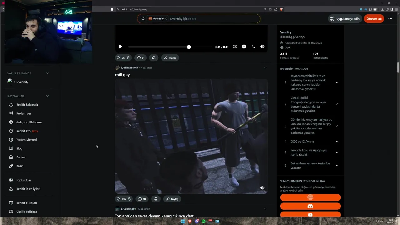Image resolution: width=400 pixels, height=225 pixels.
Task: Expand rule 4 OOC ve IC Ayrımı
Action: (x=337, y=141)
